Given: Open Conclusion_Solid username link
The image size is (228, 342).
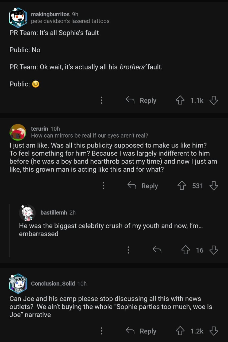Looking at the screenshot, I should [x=53, y=283].
